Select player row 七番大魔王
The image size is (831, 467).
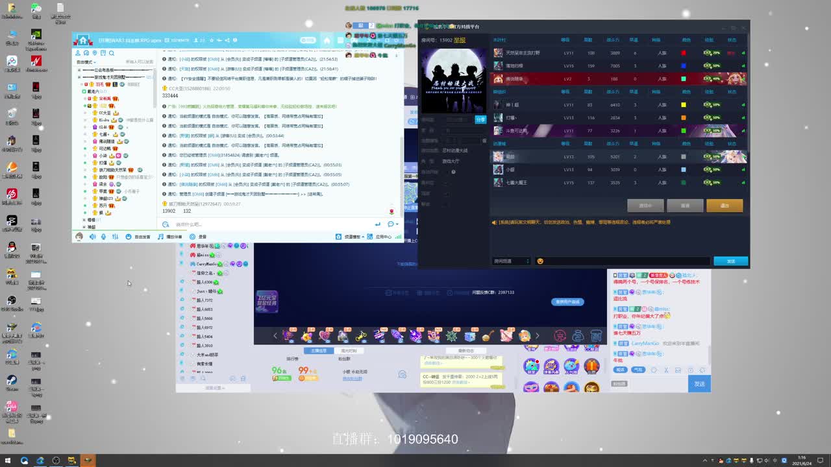point(618,183)
